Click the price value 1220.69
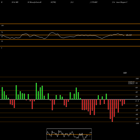The width and height of the screenshot is (140, 140). pyautogui.click(x=131, y=82)
